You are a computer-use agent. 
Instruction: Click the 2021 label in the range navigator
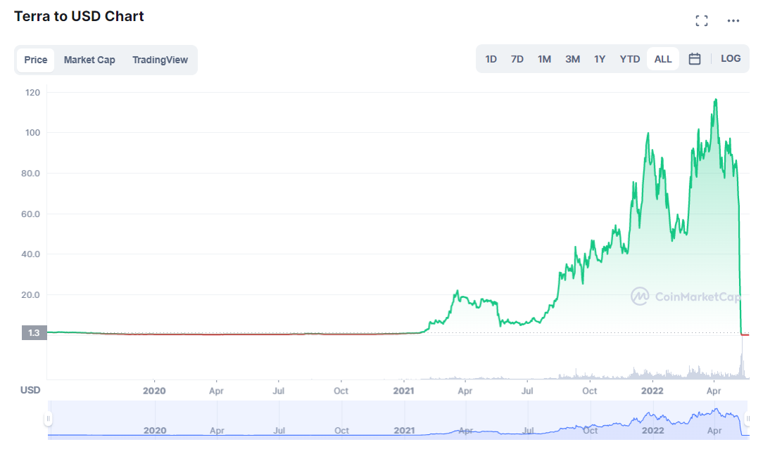click(x=404, y=431)
